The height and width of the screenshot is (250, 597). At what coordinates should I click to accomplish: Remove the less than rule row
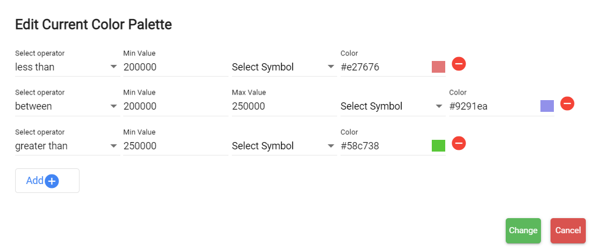tap(459, 64)
